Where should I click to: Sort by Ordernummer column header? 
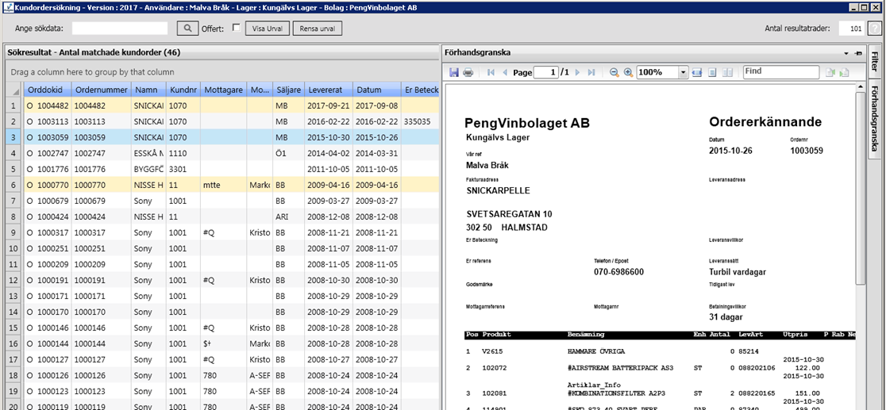(x=102, y=90)
